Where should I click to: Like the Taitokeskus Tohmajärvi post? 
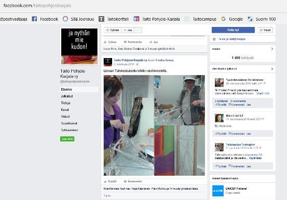click(221, 166)
